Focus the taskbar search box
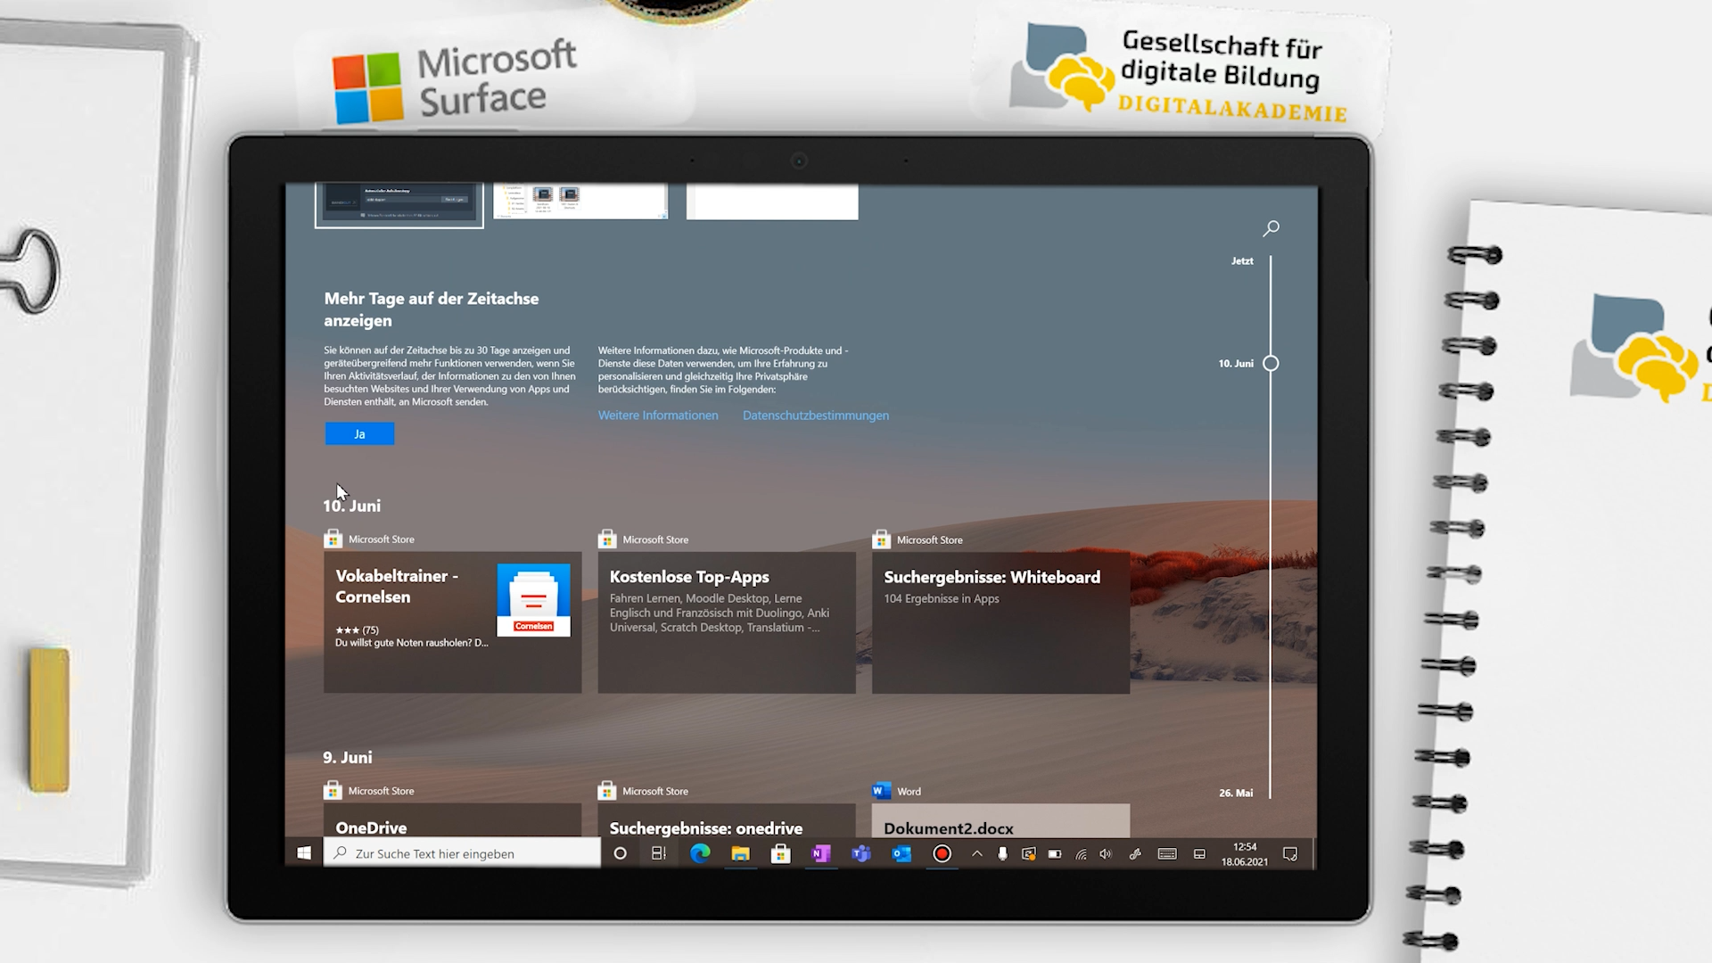The height and width of the screenshot is (963, 1712). coord(462,853)
